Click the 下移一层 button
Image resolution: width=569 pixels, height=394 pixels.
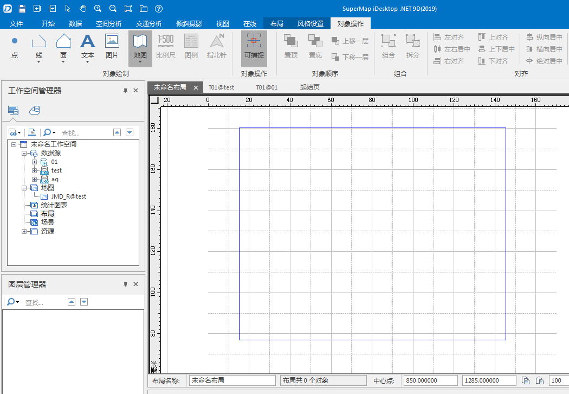[x=351, y=57]
